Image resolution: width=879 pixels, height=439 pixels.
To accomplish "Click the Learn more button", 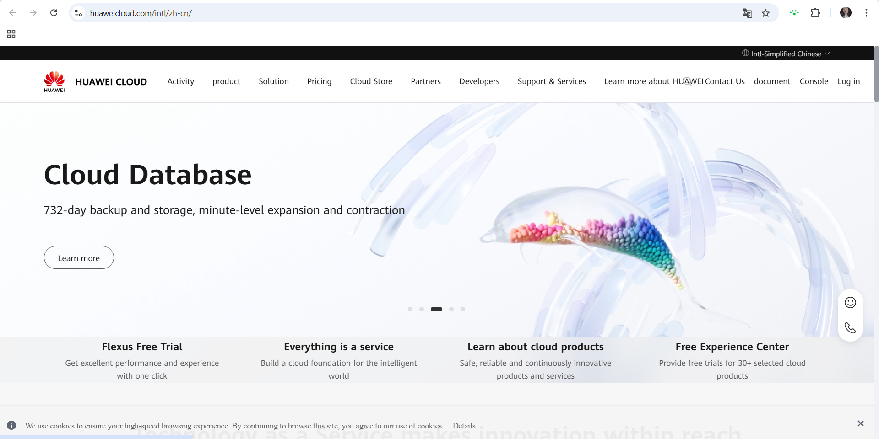I will [79, 258].
